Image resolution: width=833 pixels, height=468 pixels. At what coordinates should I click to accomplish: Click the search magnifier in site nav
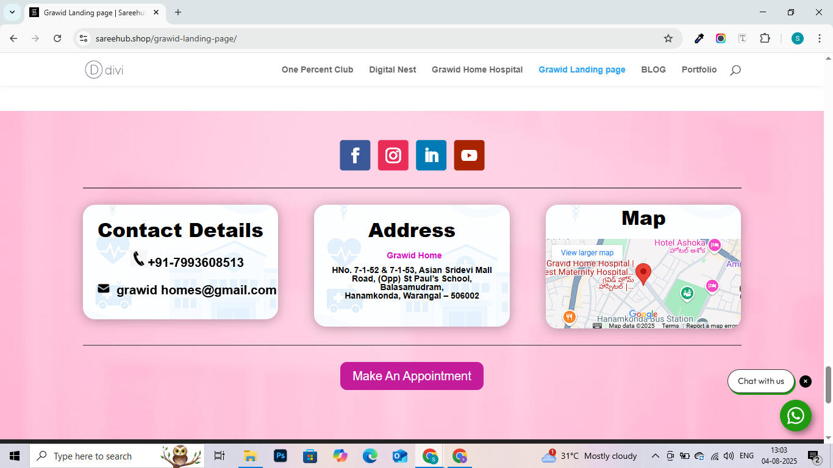(x=735, y=70)
